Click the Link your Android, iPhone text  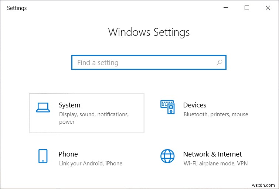(x=91, y=163)
